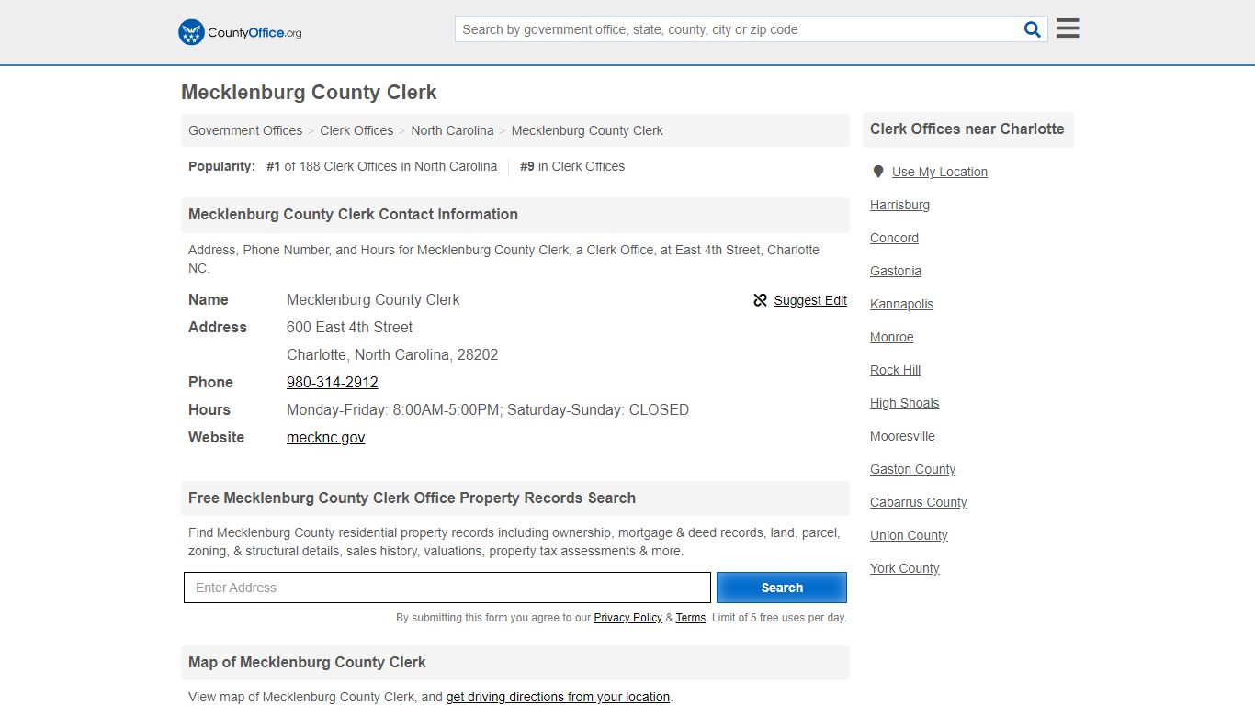
Task: Click Map of Mecklenburg County Clerk heading
Action: pyautogui.click(x=307, y=663)
